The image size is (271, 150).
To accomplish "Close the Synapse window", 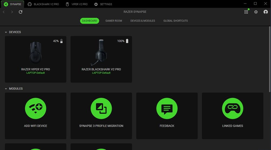I will point(266,4).
